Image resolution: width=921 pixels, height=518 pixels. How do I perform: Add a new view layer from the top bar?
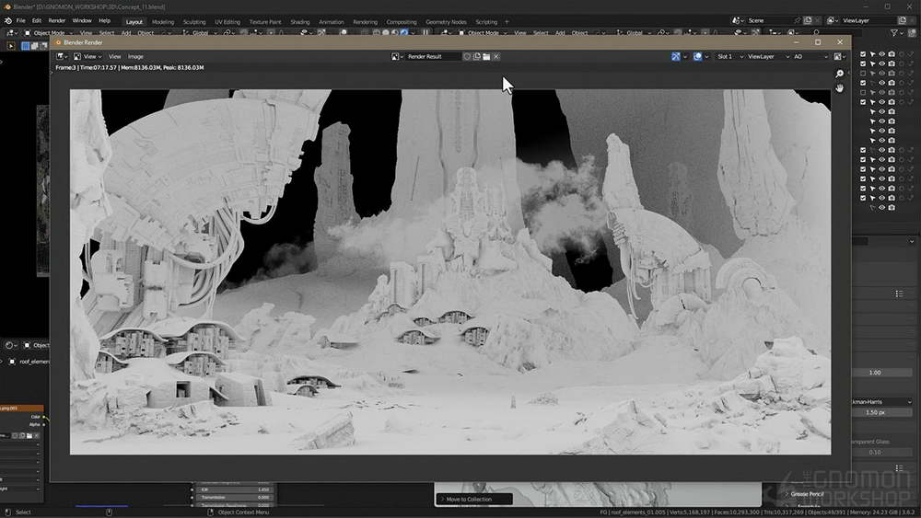pyautogui.click(x=903, y=20)
